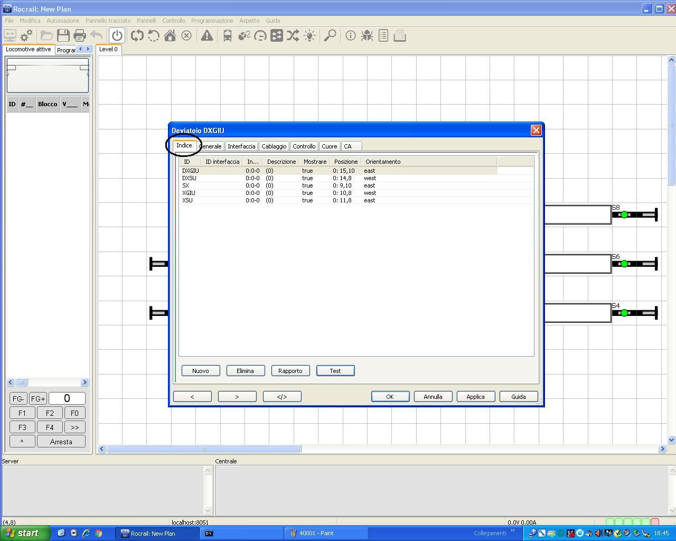Switch to the Cablaggio tab
676x541 pixels.
coord(274,146)
